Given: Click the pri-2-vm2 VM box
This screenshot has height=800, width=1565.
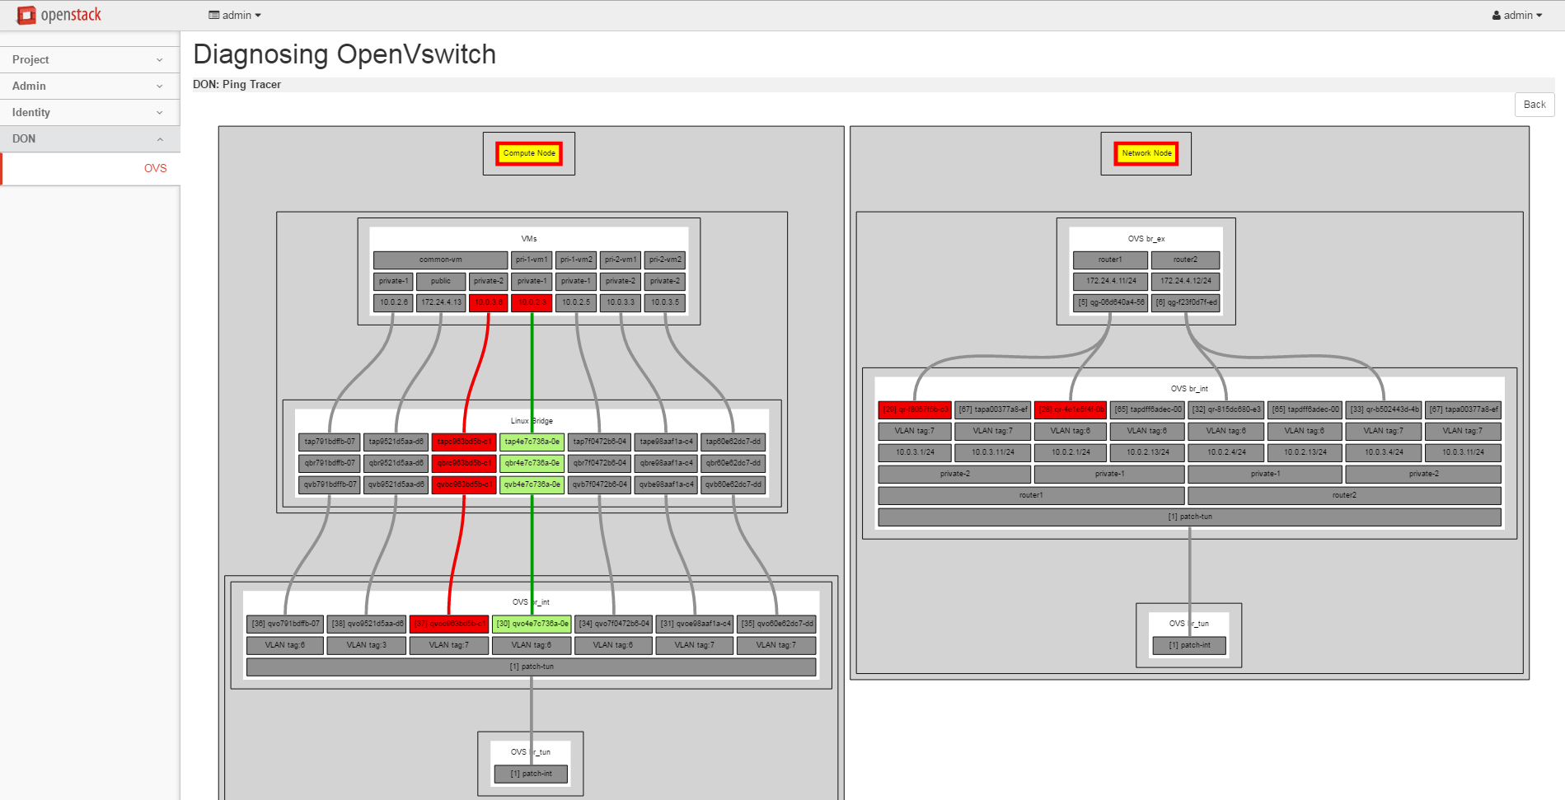Looking at the screenshot, I should coord(665,260).
